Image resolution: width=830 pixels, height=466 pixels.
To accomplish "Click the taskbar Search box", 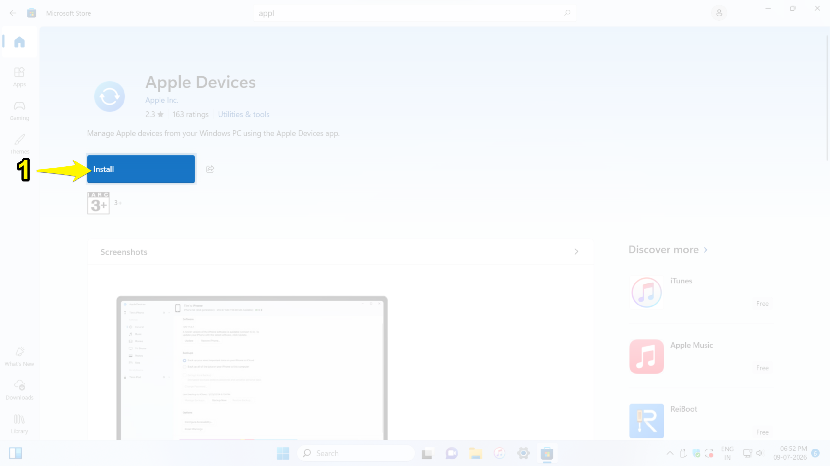I will [x=356, y=453].
